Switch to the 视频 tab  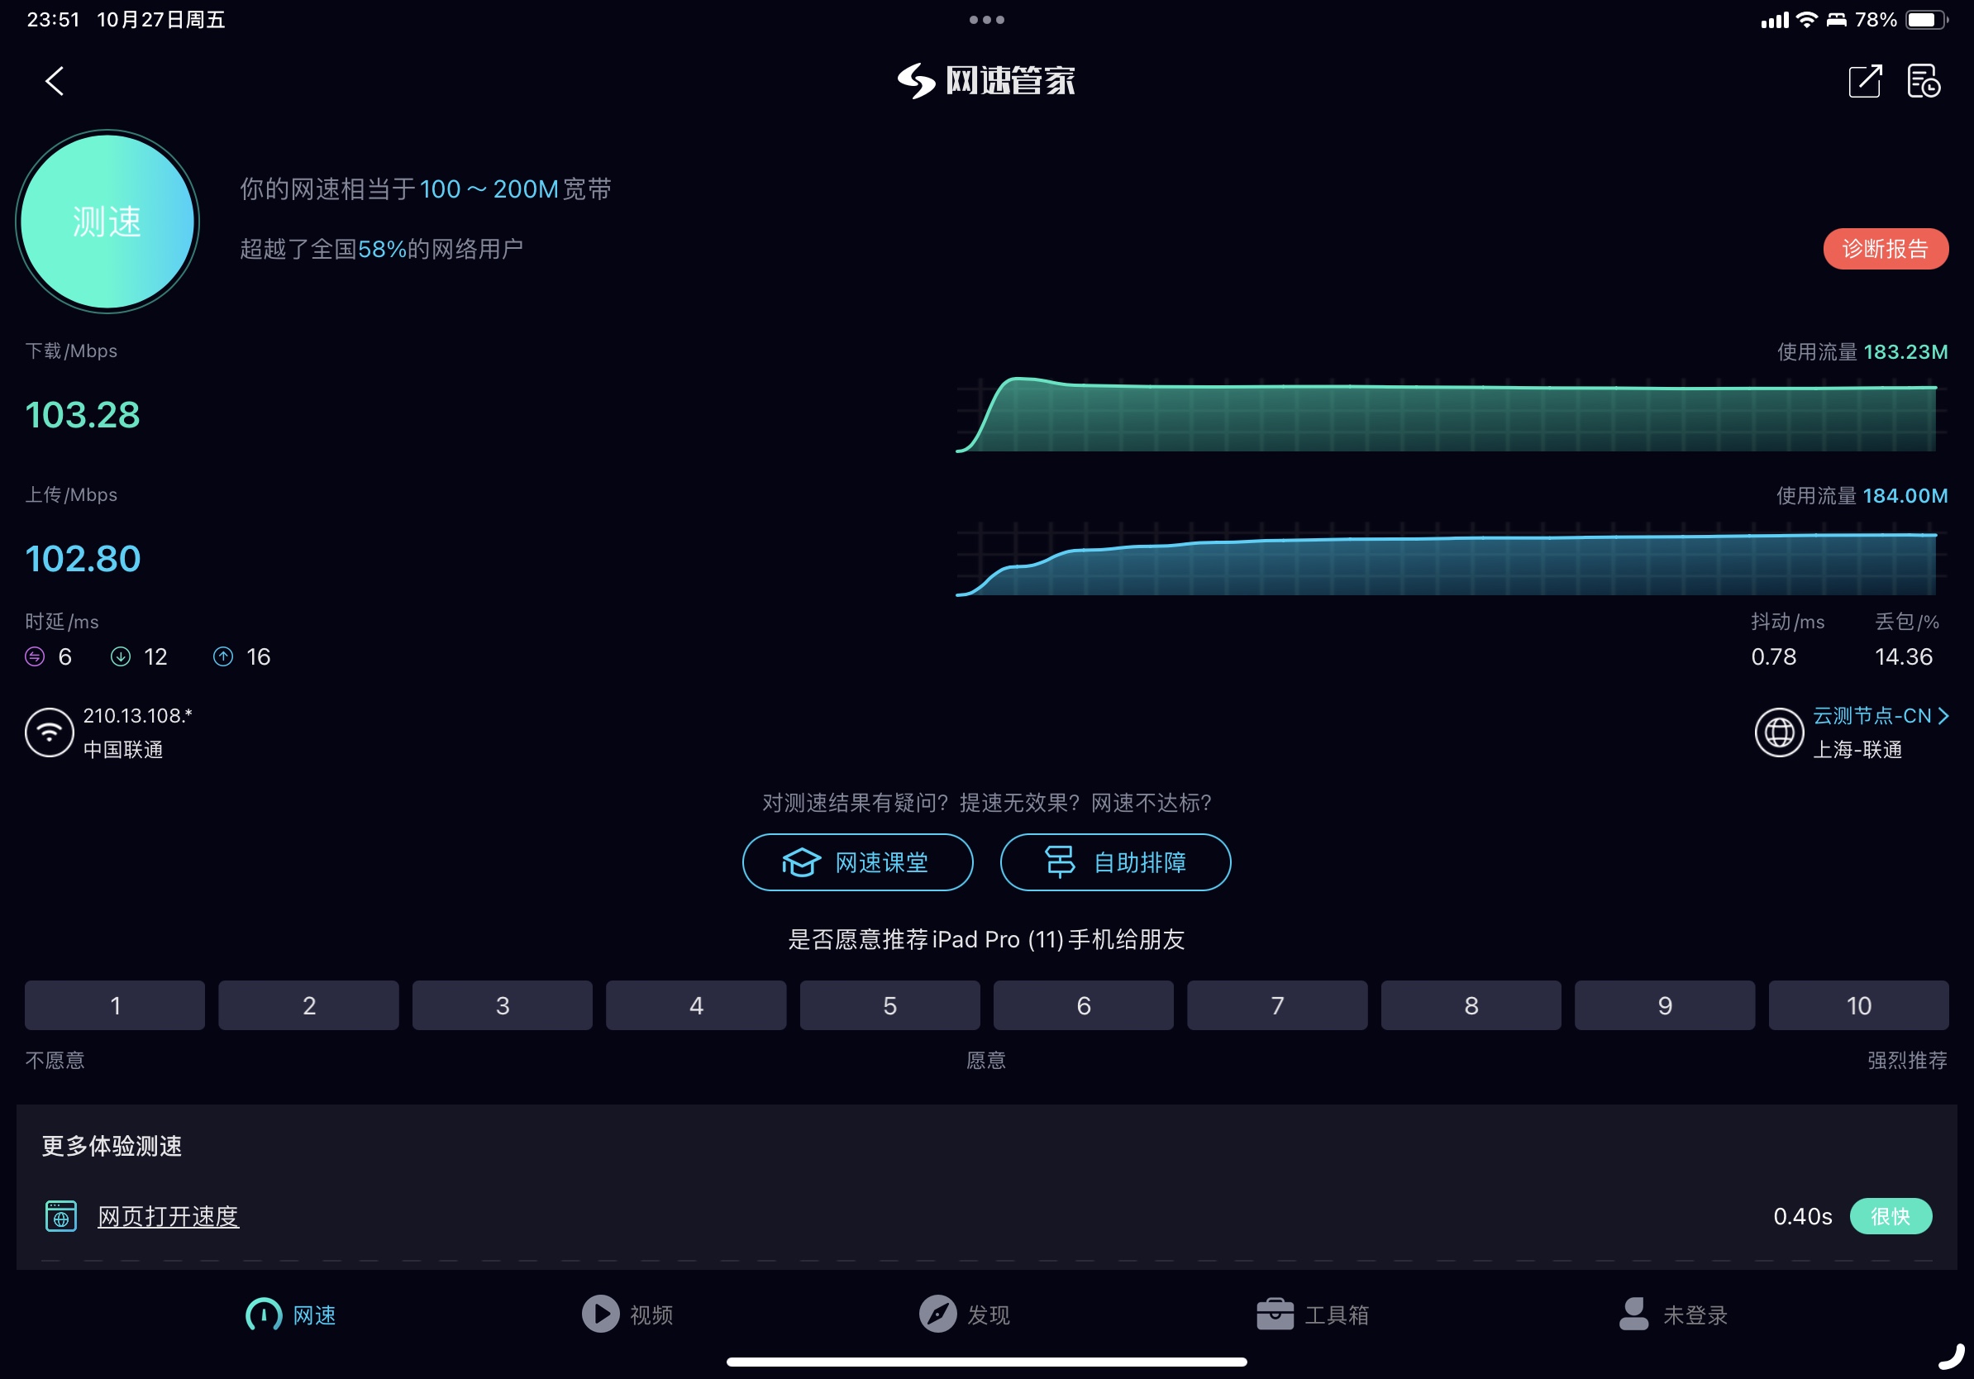click(627, 1315)
